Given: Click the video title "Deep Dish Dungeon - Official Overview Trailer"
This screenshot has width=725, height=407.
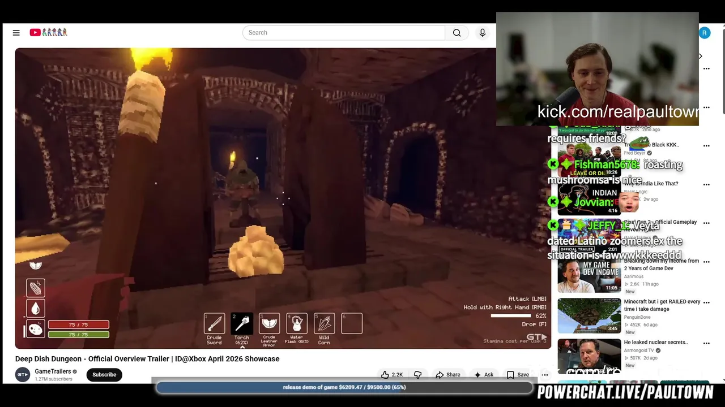Looking at the screenshot, I should click(147, 359).
